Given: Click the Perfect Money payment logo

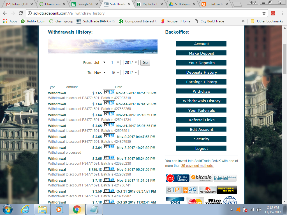Looking at the screenshot, I should [177, 178].
